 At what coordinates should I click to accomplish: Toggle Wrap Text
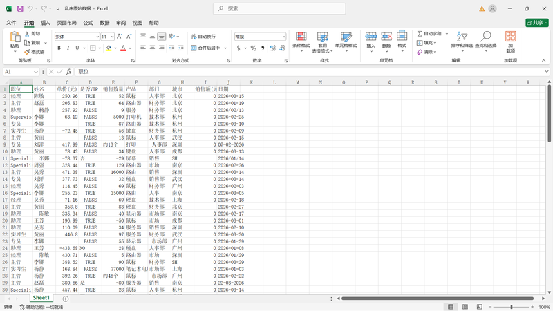pyautogui.click(x=203, y=37)
